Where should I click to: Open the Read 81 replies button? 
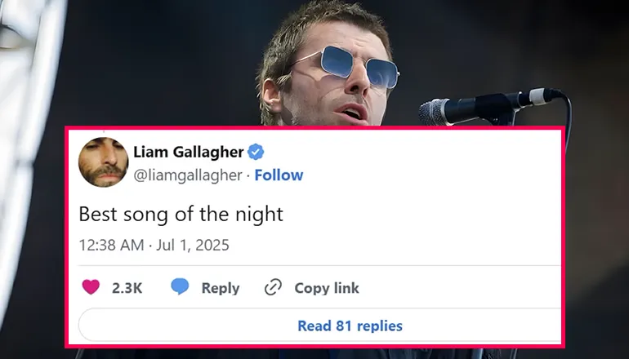click(350, 326)
